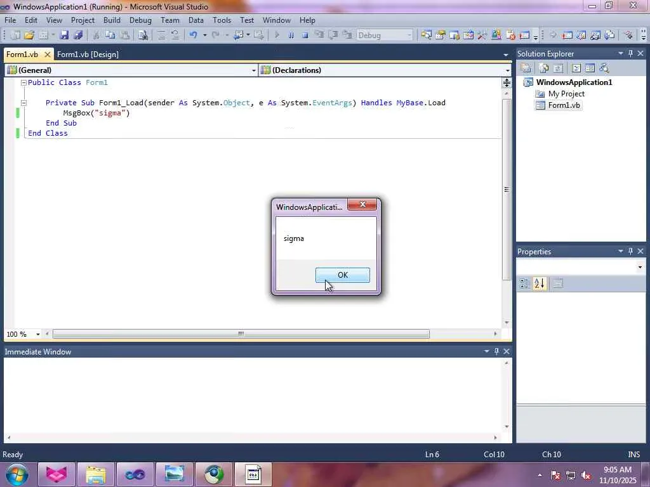
Task: Click the Stop Debugging square icon
Action: [x=305, y=36]
